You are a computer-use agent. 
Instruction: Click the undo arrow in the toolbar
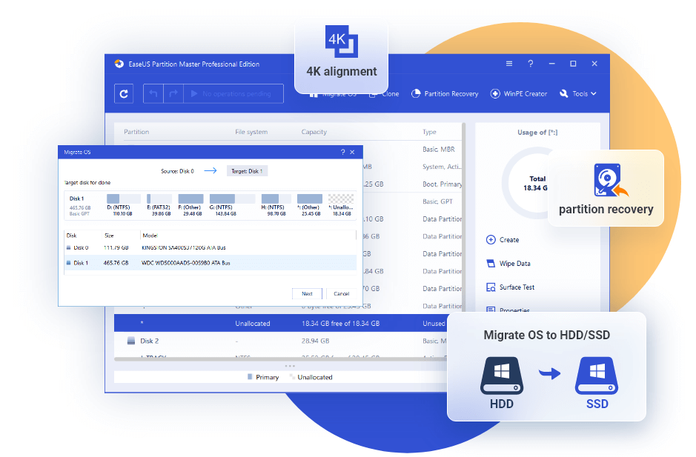[x=153, y=94]
